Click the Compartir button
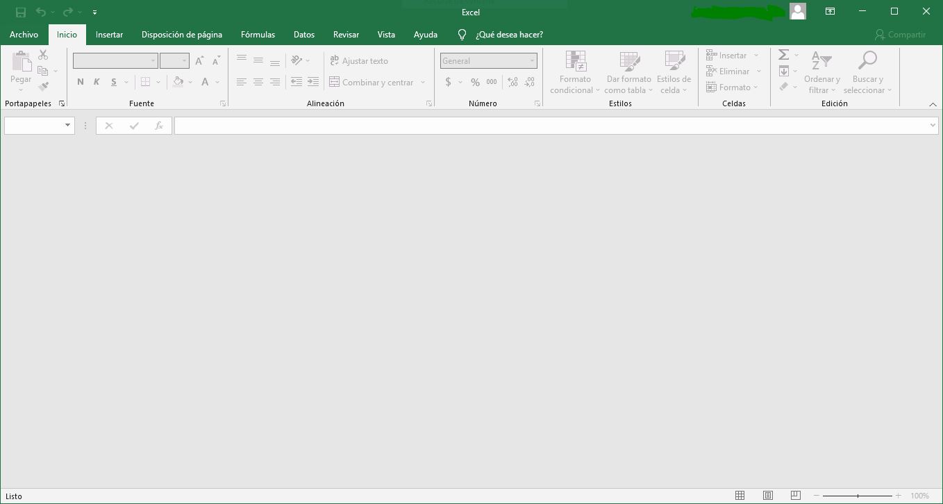Viewport: 943px width, 504px height. [900, 34]
